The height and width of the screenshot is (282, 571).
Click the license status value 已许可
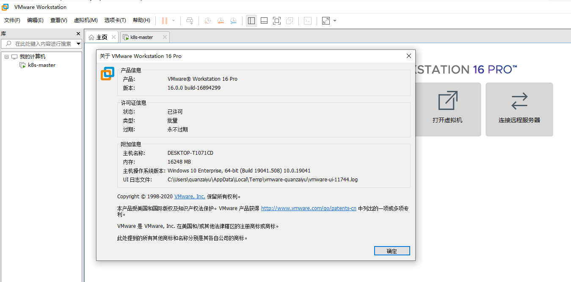pyautogui.click(x=175, y=112)
